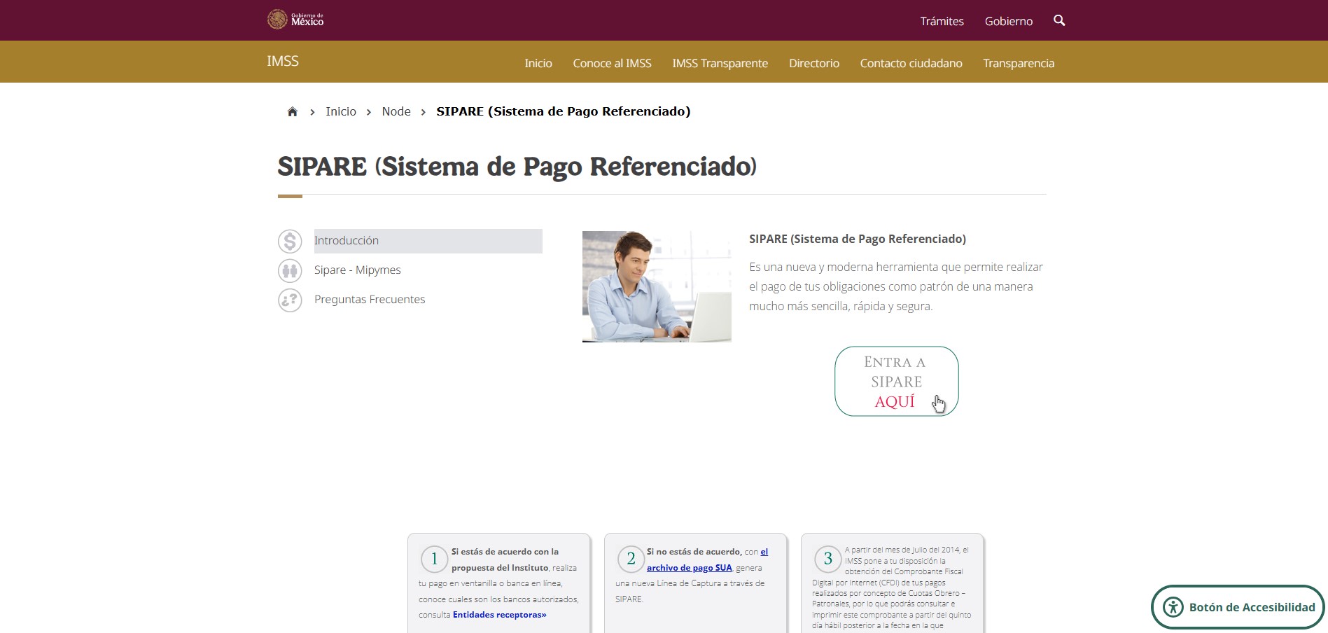Click the question mark Preguntas Frecuentes icon

tap(290, 300)
